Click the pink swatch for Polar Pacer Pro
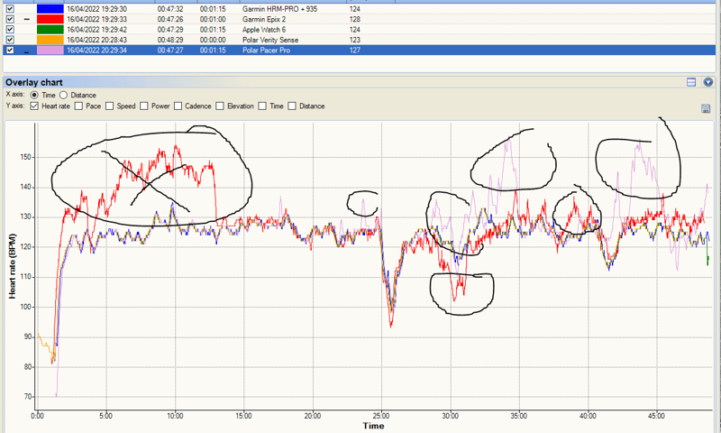The height and width of the screenshot is (433, 721). (50, 51)
